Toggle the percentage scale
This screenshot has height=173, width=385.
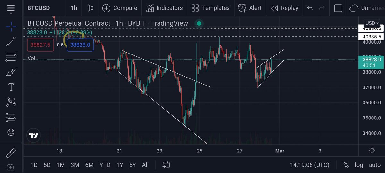346,165
